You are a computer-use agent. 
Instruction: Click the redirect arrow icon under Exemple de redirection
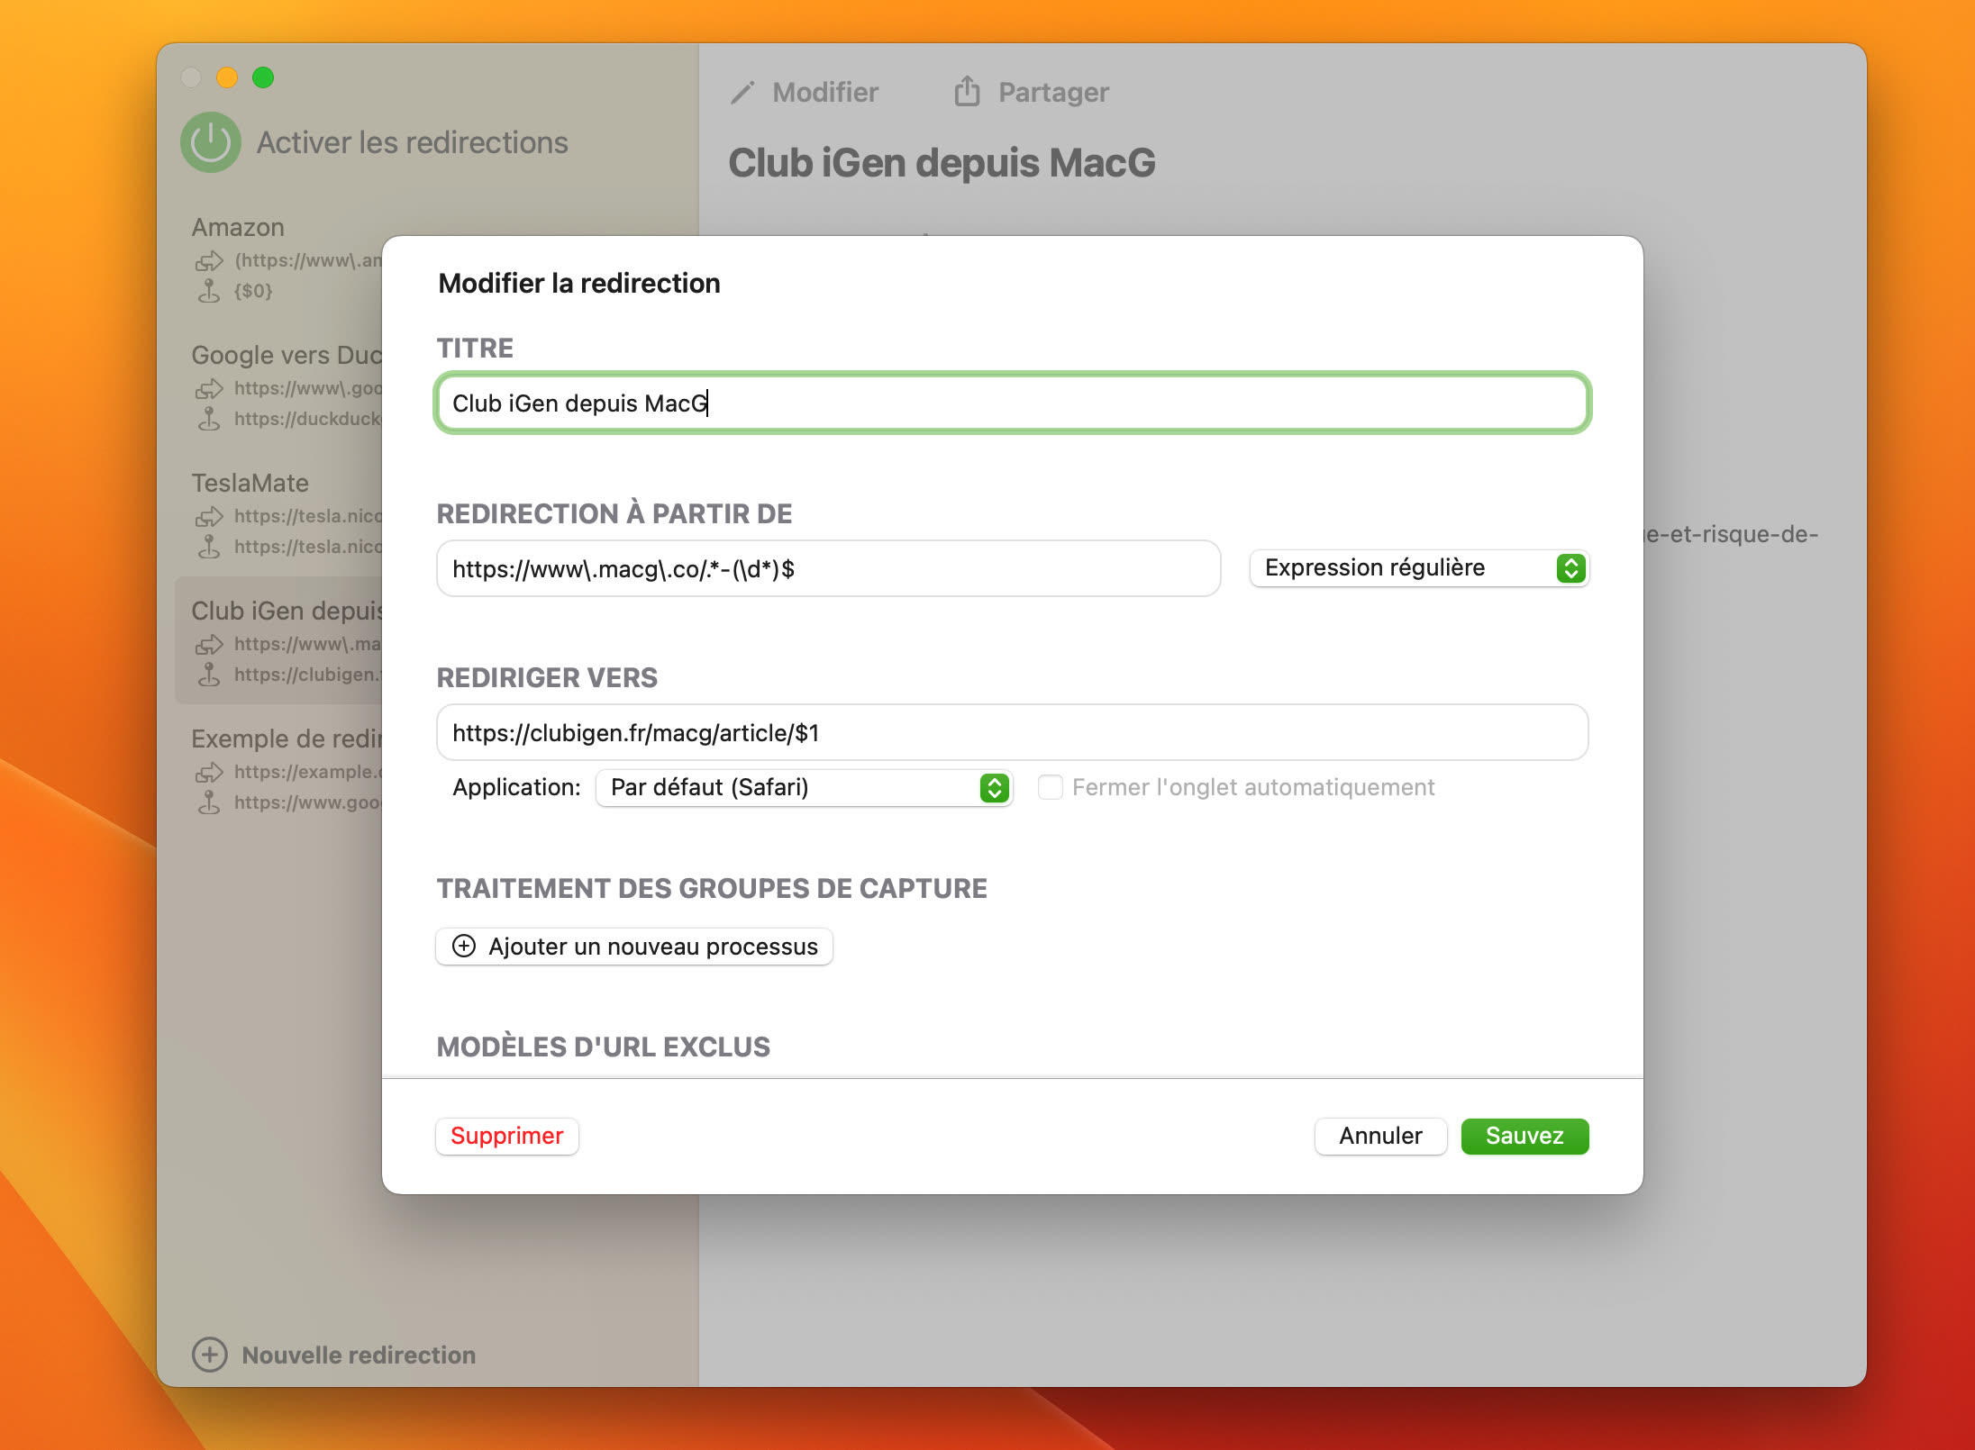point(209,773)
